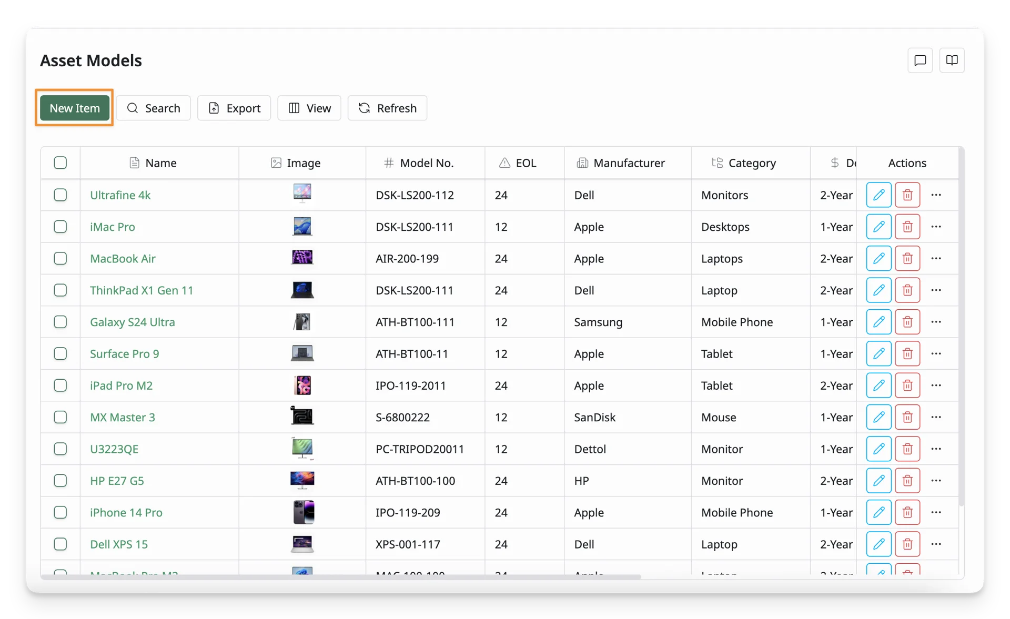Open more actions for iPad Pro M2
The image size is (1010, 619).
pyautogui.click(x=936, y=385)
